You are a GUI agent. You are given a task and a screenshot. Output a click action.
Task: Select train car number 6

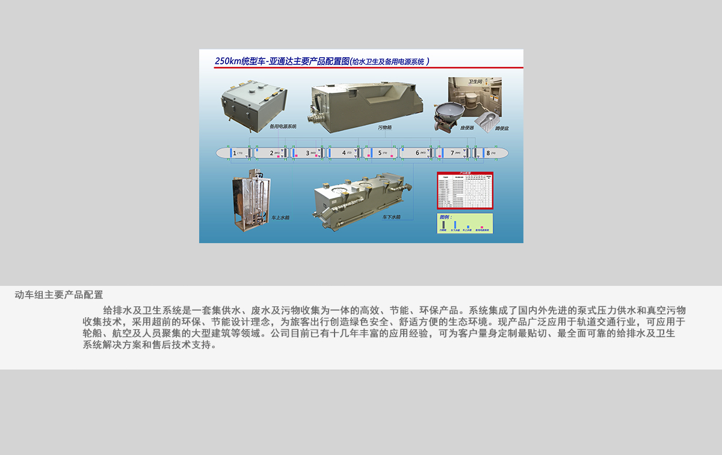pyautogui.click(x=417, y=153)
